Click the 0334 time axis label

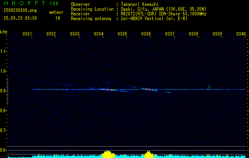[99, 34]
